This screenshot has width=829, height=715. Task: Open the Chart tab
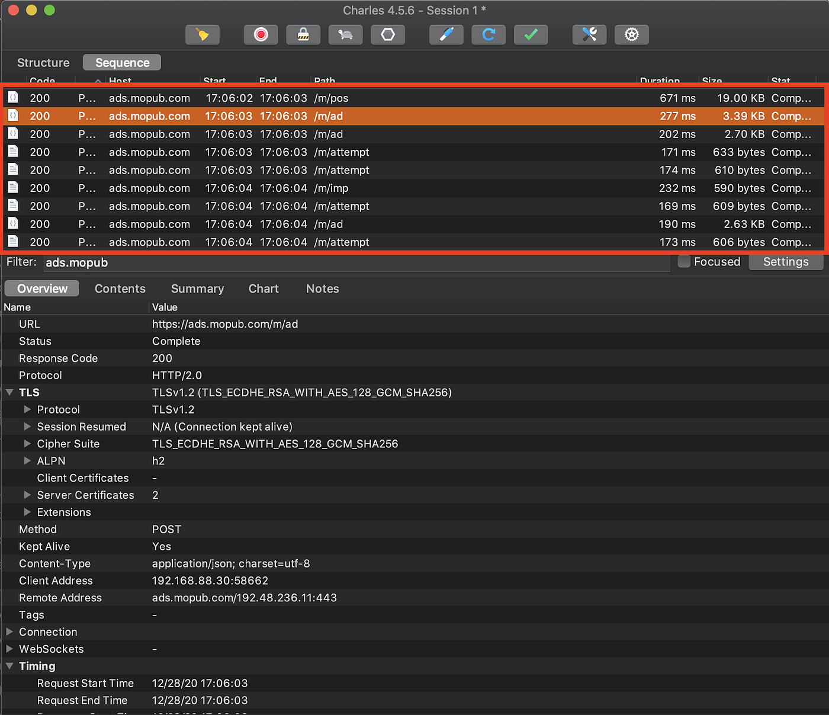click(x=264, y=288)
